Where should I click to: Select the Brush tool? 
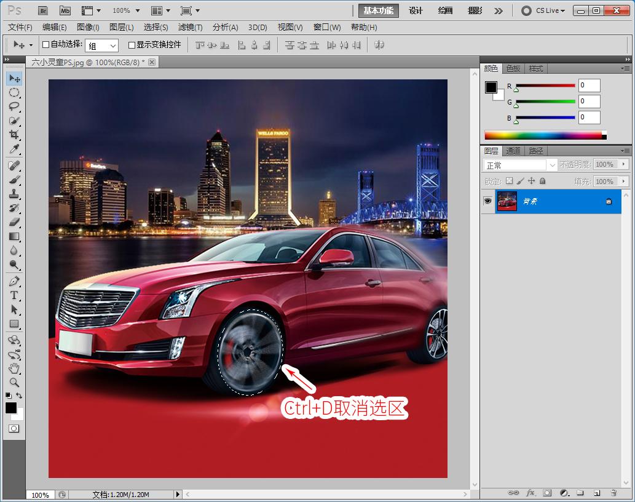pos(14,180)
